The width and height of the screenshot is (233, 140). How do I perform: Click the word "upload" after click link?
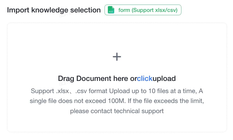pyautogui.click(x=164, y=79)
